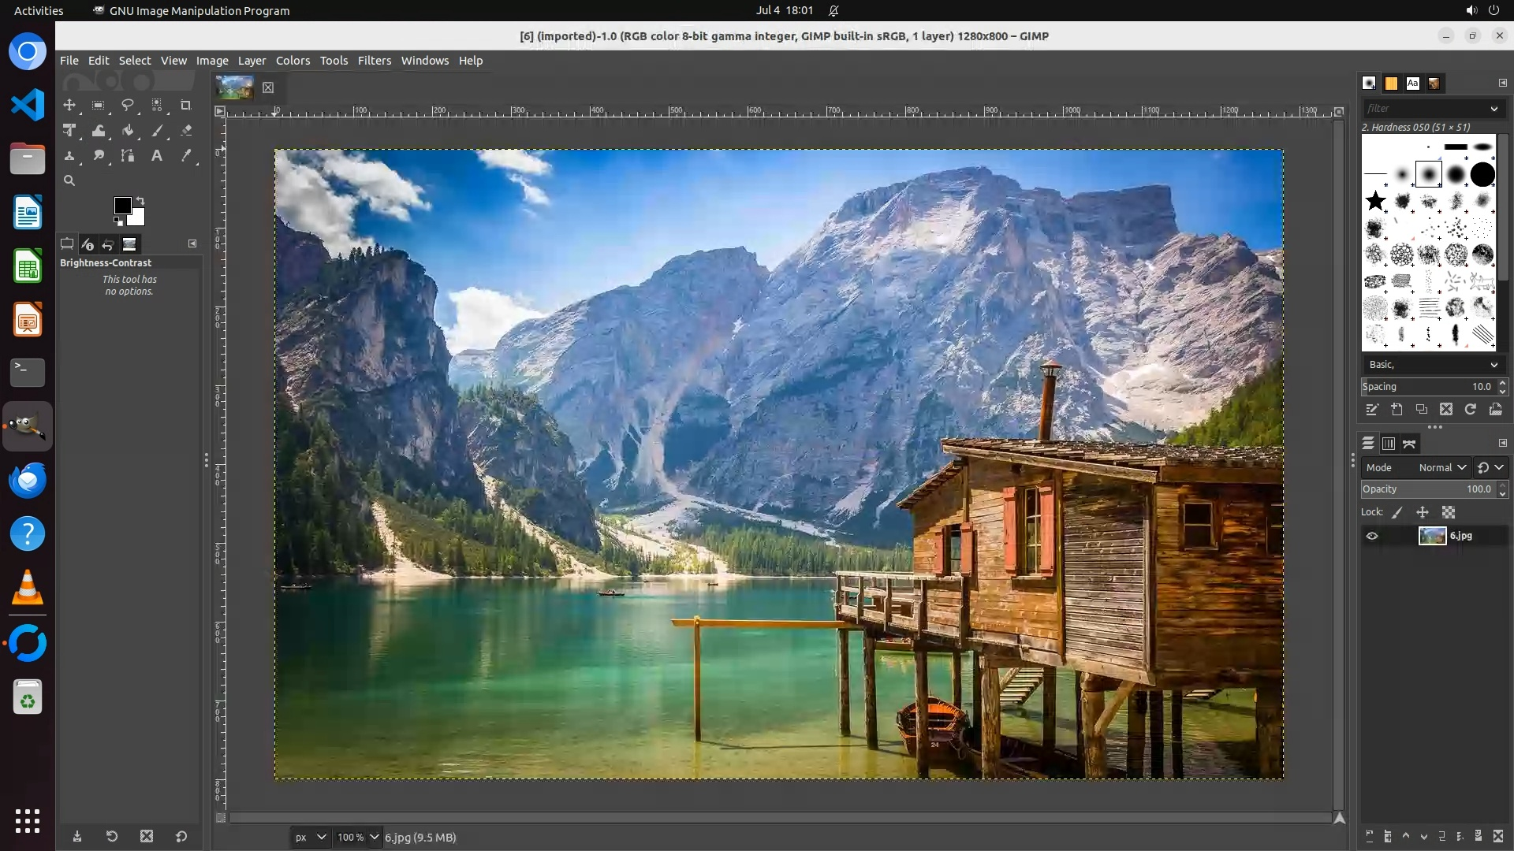This screenshot has width=1514, height=851.
Task: Refresh brushes with the reload button
Action: (x=1470, y=409)
